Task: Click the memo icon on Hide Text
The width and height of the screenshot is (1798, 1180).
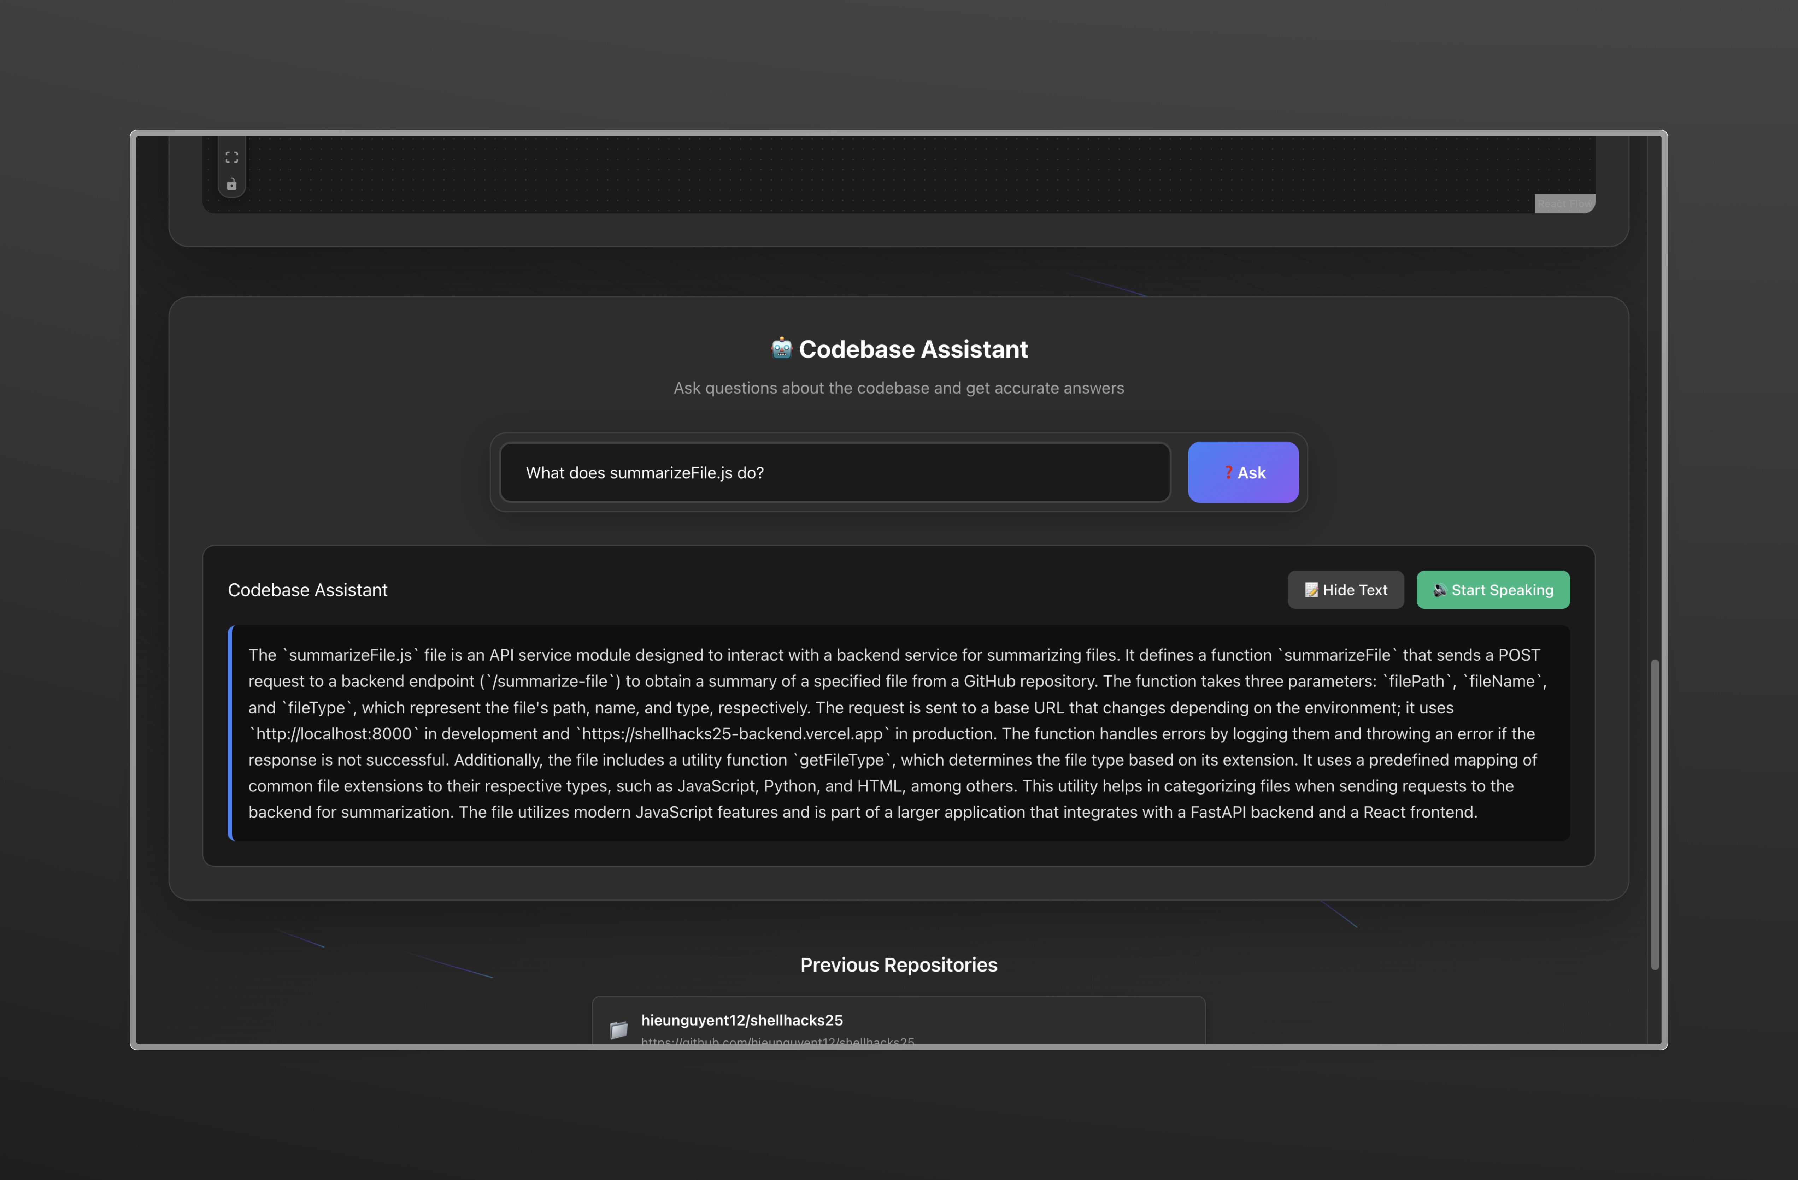Action: click(x=1311, y=590)
